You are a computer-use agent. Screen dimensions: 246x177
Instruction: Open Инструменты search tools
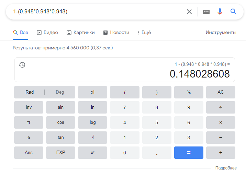[221, 33]
